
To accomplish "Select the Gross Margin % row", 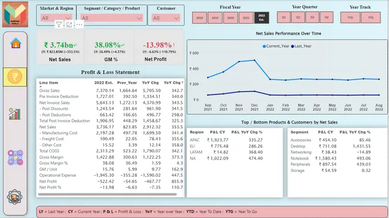I will (x=111, y=163).
